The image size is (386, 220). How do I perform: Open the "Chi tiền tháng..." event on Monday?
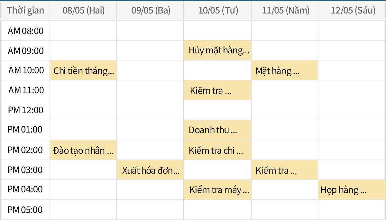[x=83, y=70]
